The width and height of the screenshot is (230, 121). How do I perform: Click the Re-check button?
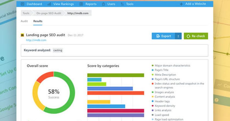(196, 36)
